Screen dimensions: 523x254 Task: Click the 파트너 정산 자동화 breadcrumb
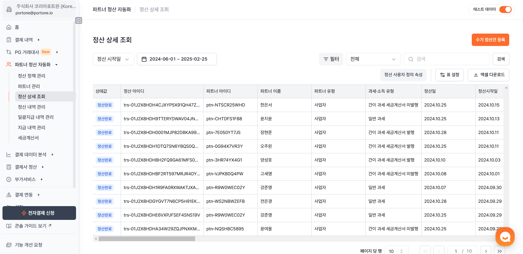click(112, 9)
